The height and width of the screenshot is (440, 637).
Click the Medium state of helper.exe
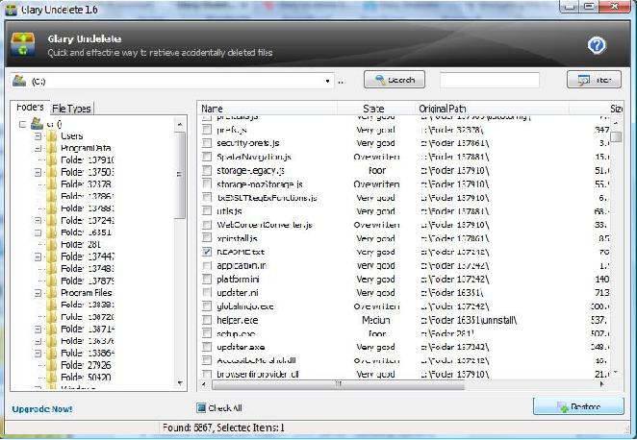click(x=376, y=320)
